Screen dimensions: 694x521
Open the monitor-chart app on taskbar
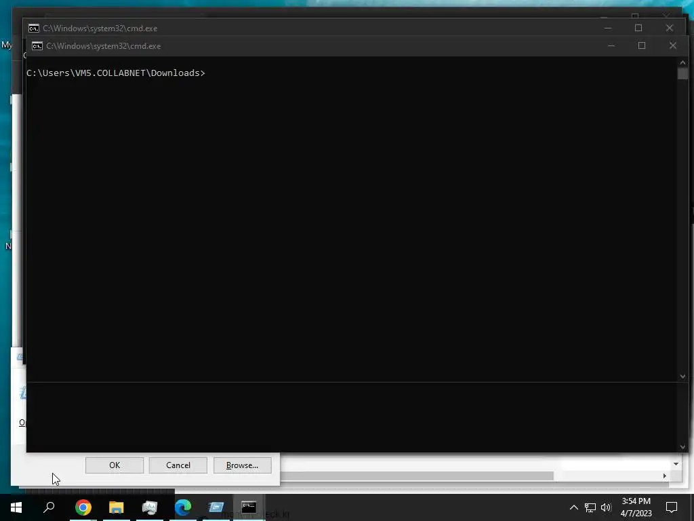click(150, 507)
